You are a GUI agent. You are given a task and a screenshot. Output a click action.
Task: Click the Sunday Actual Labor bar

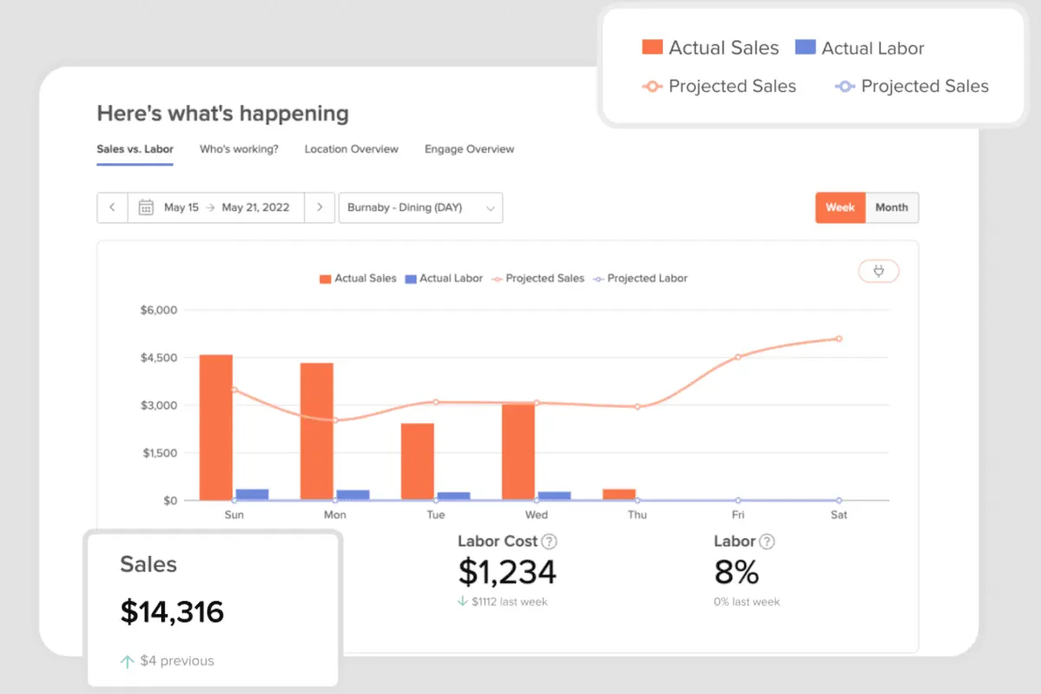coord(252,494)
